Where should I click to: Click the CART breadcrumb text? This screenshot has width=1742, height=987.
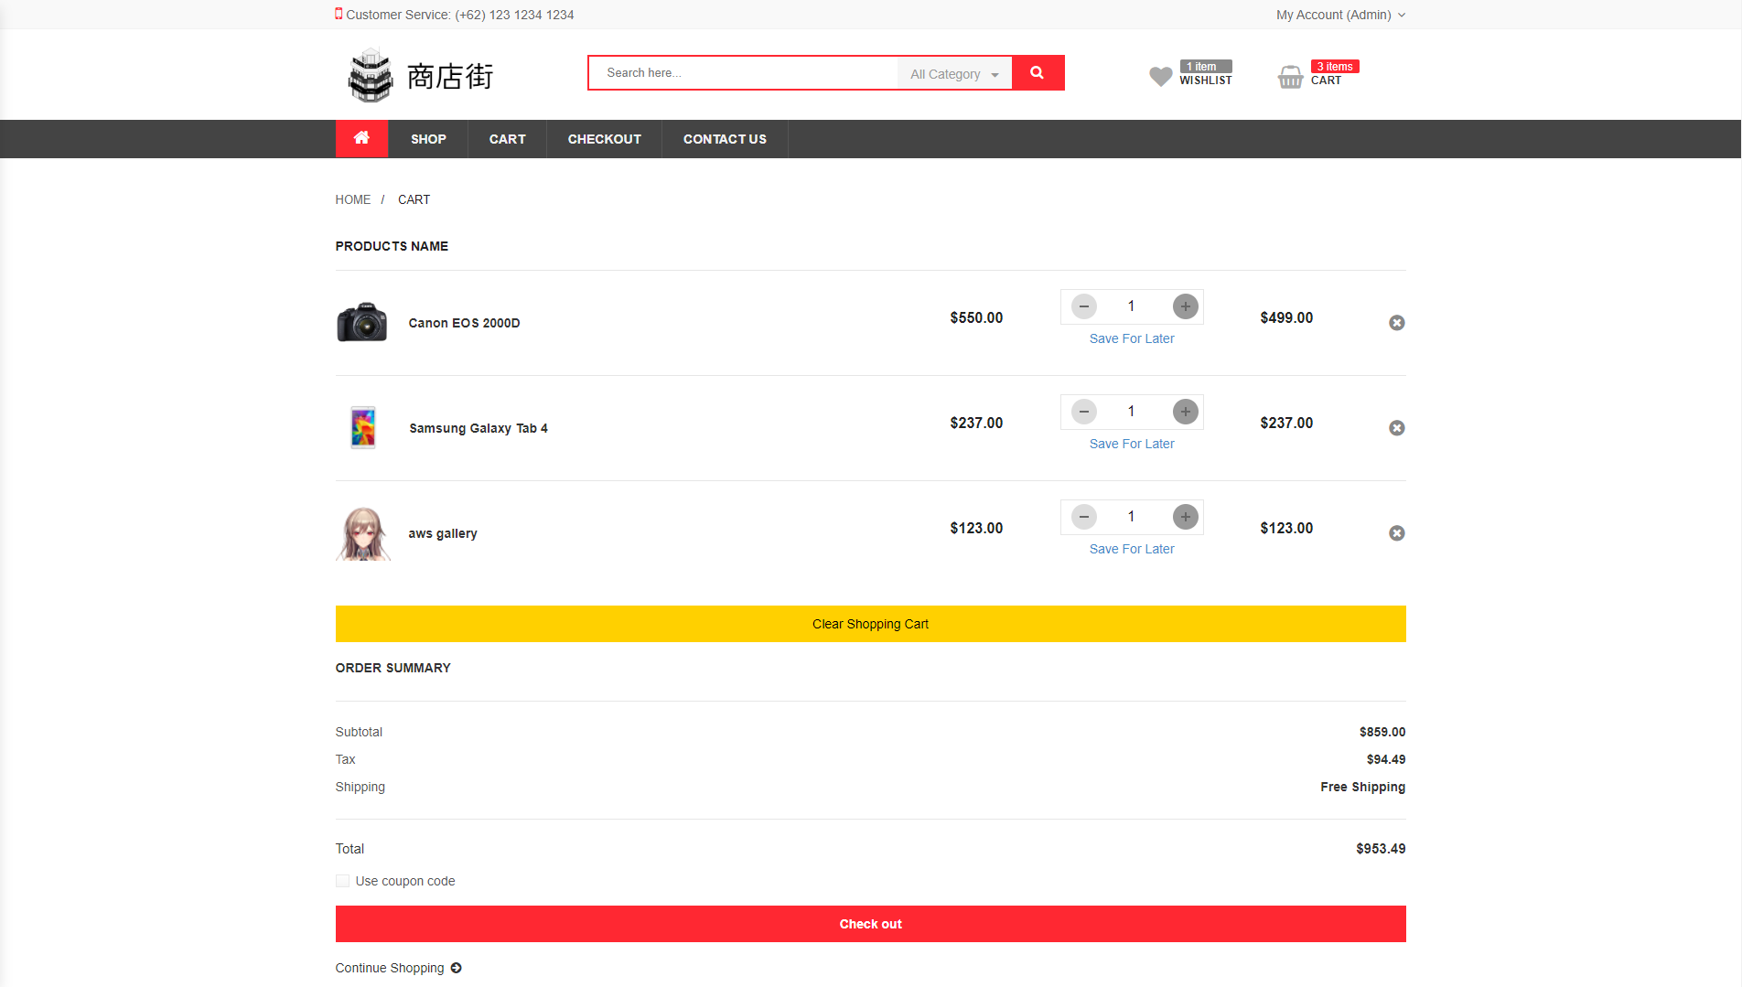[x=414, y=199]
